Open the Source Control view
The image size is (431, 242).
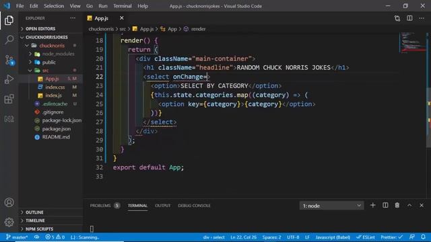pyautogui.click(x=9, y=60)
